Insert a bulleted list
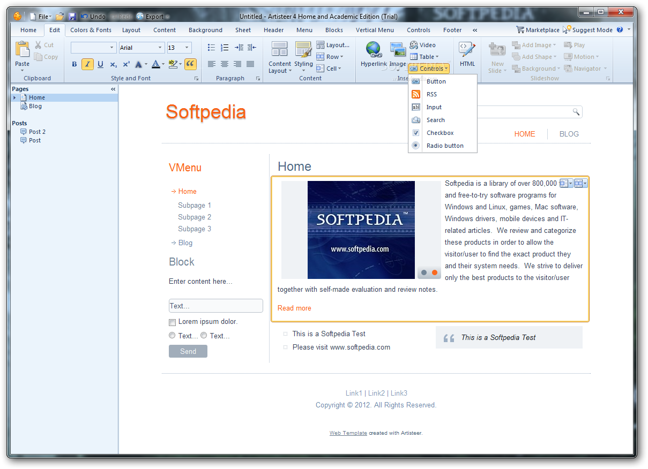648x469 pixels. pyautogui.click(x=211, y=48)
